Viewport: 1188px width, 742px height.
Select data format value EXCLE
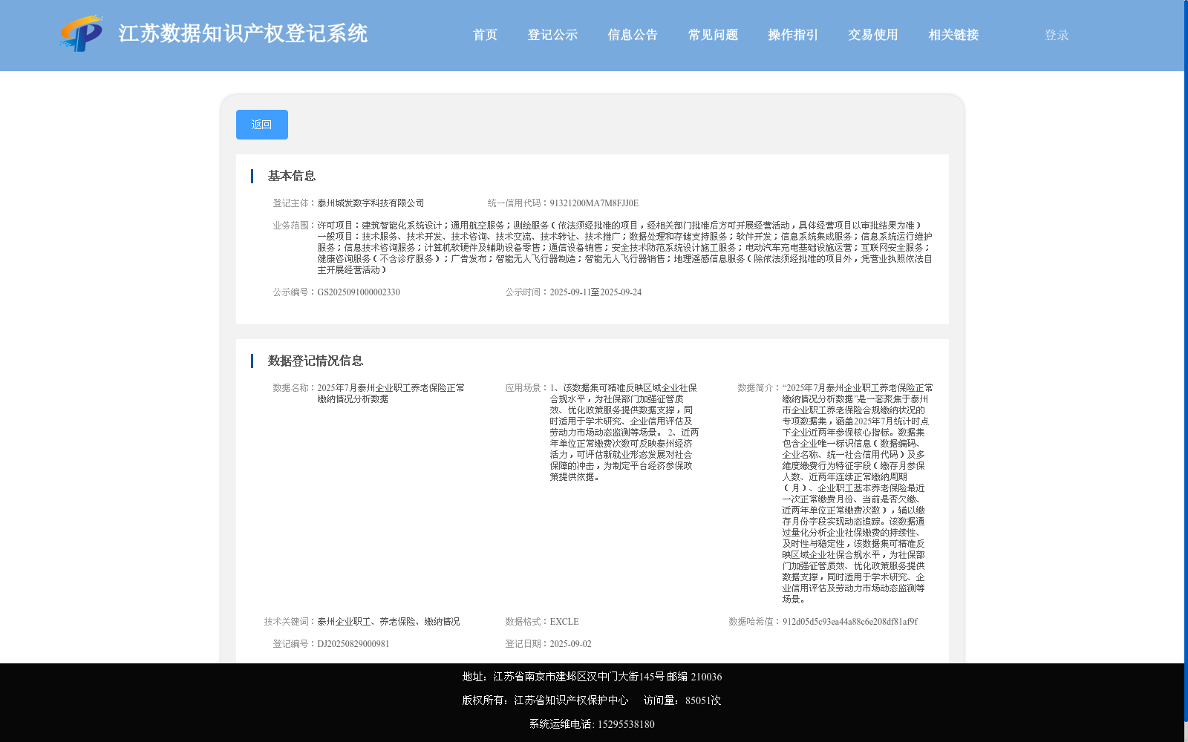[564, 622]
